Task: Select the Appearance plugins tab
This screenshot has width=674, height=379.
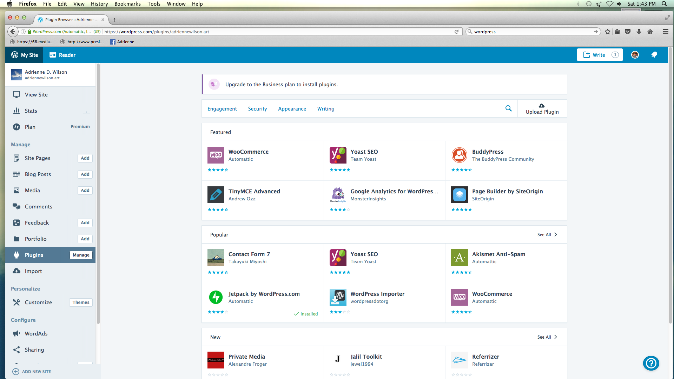Action: pos(292,109)
